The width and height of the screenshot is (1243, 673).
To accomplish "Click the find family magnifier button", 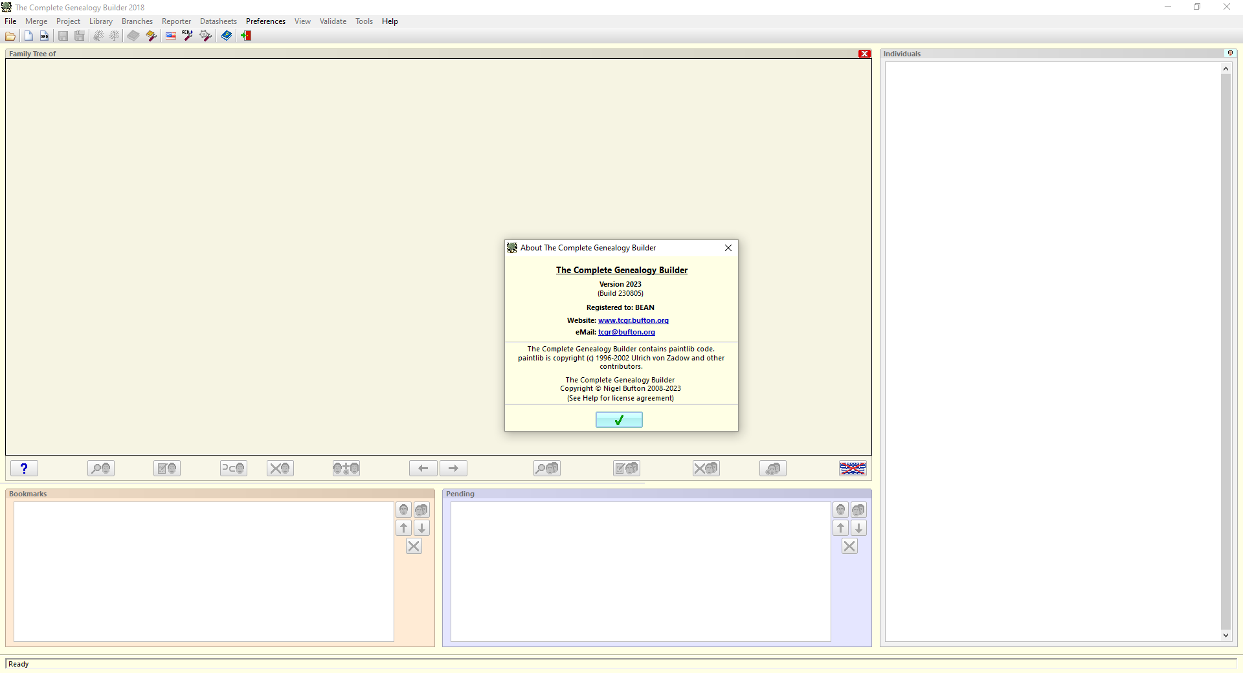I will (x=547, y=469).
